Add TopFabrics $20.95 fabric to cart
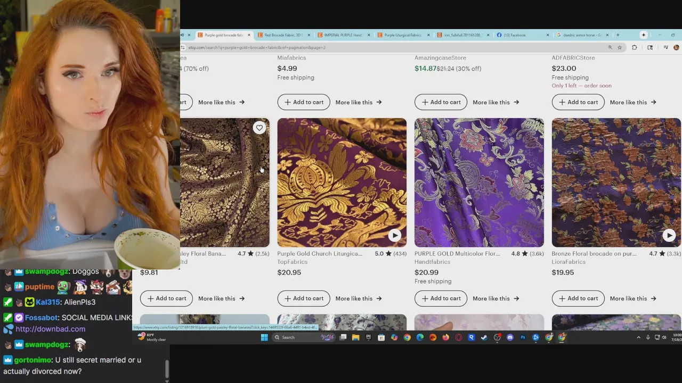Viewport: 682px width, 383px height. (x=304, y=298)
